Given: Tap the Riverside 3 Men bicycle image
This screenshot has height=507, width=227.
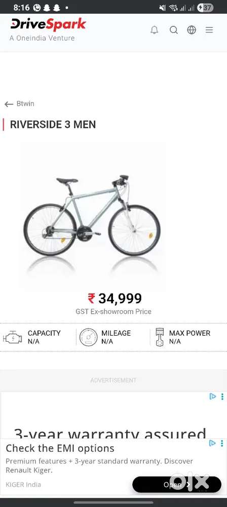Looking at the screenshot, I should click(92, 215).
